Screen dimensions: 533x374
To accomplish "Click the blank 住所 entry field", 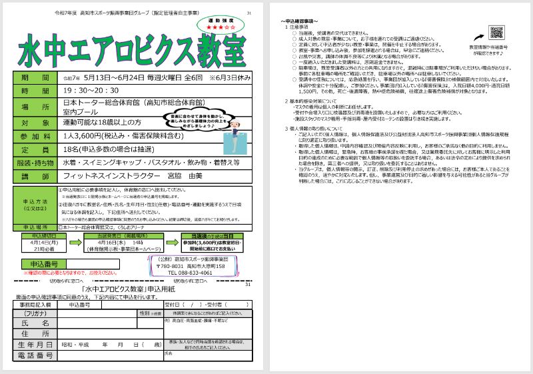I will (111, 334).
